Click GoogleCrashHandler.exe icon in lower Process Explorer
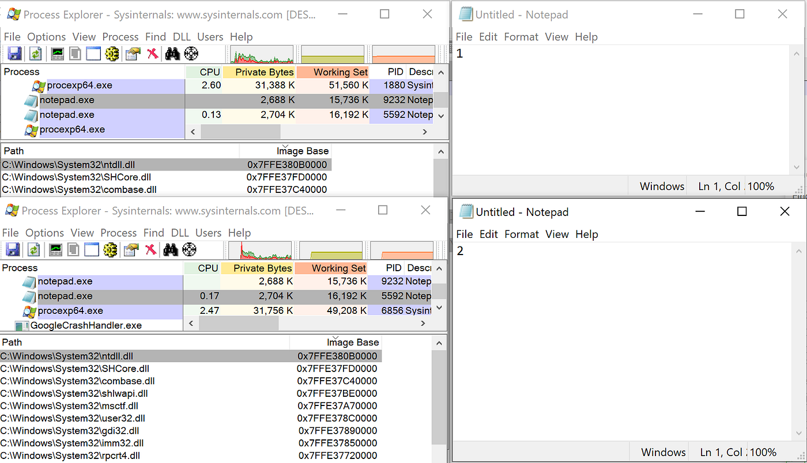The image size is (807, 463). click(22, 326)
